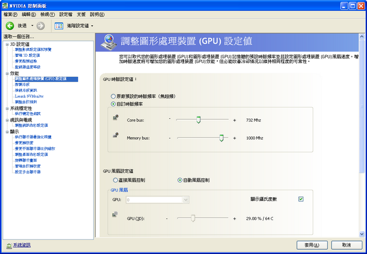Open the item below the selected GPU entry
367x254 pixels.
[x=22, y=84]
